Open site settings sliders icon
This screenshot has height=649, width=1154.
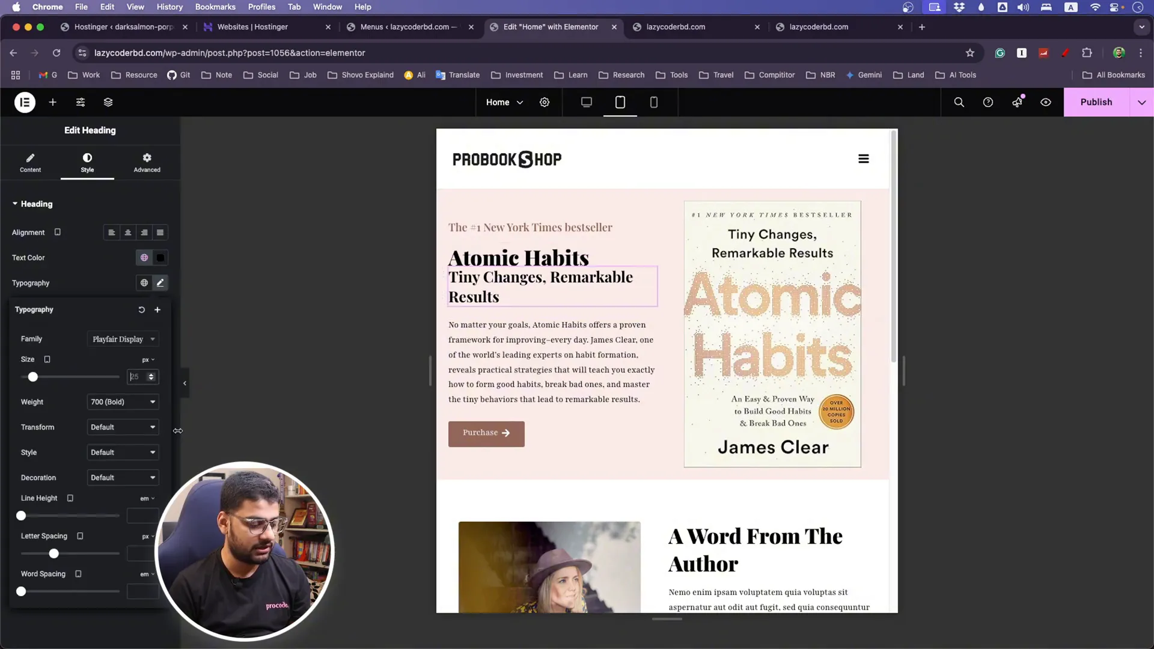(81, 102)
